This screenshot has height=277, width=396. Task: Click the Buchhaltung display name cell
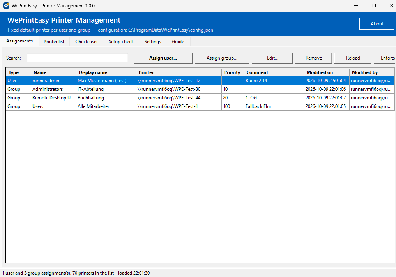pyautogui.click(x=106, y=98)
